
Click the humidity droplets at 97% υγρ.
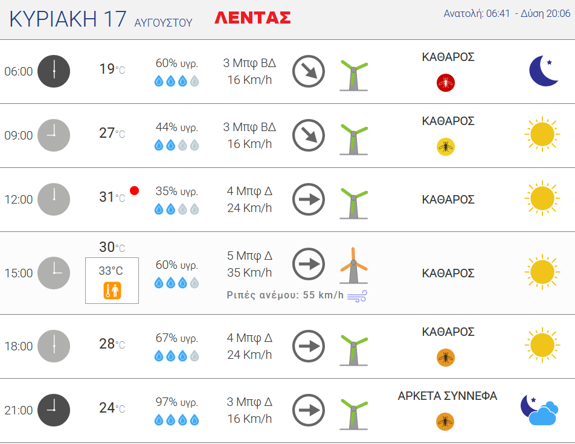177,420
